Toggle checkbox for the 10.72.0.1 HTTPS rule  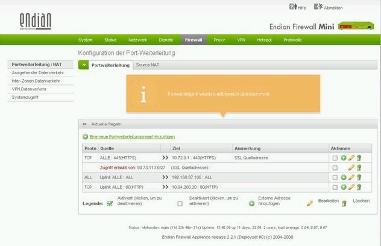click(335, 158)
